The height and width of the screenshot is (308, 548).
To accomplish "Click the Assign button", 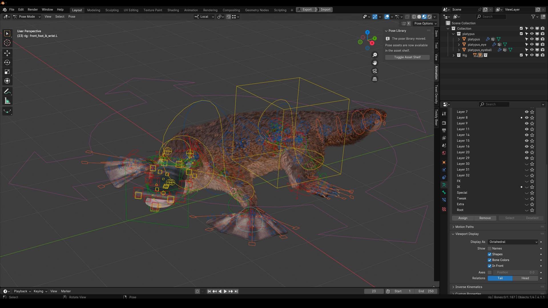I will pos(463,218).
